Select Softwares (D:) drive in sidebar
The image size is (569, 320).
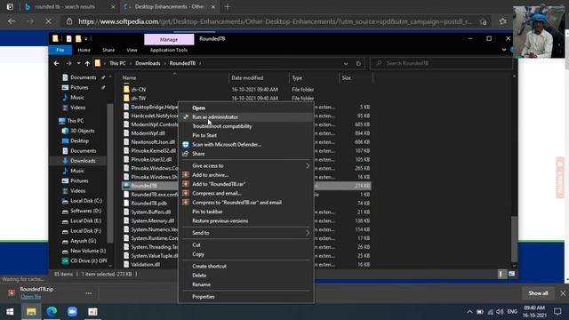(x=85, y=211)
